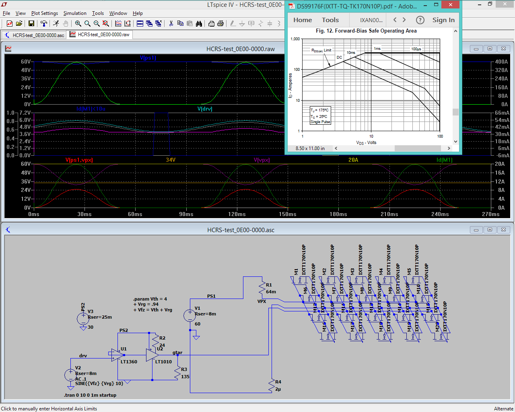Click the Copy toolbar icon
Screen dimensions: 515x412
[x=180, y=24]
